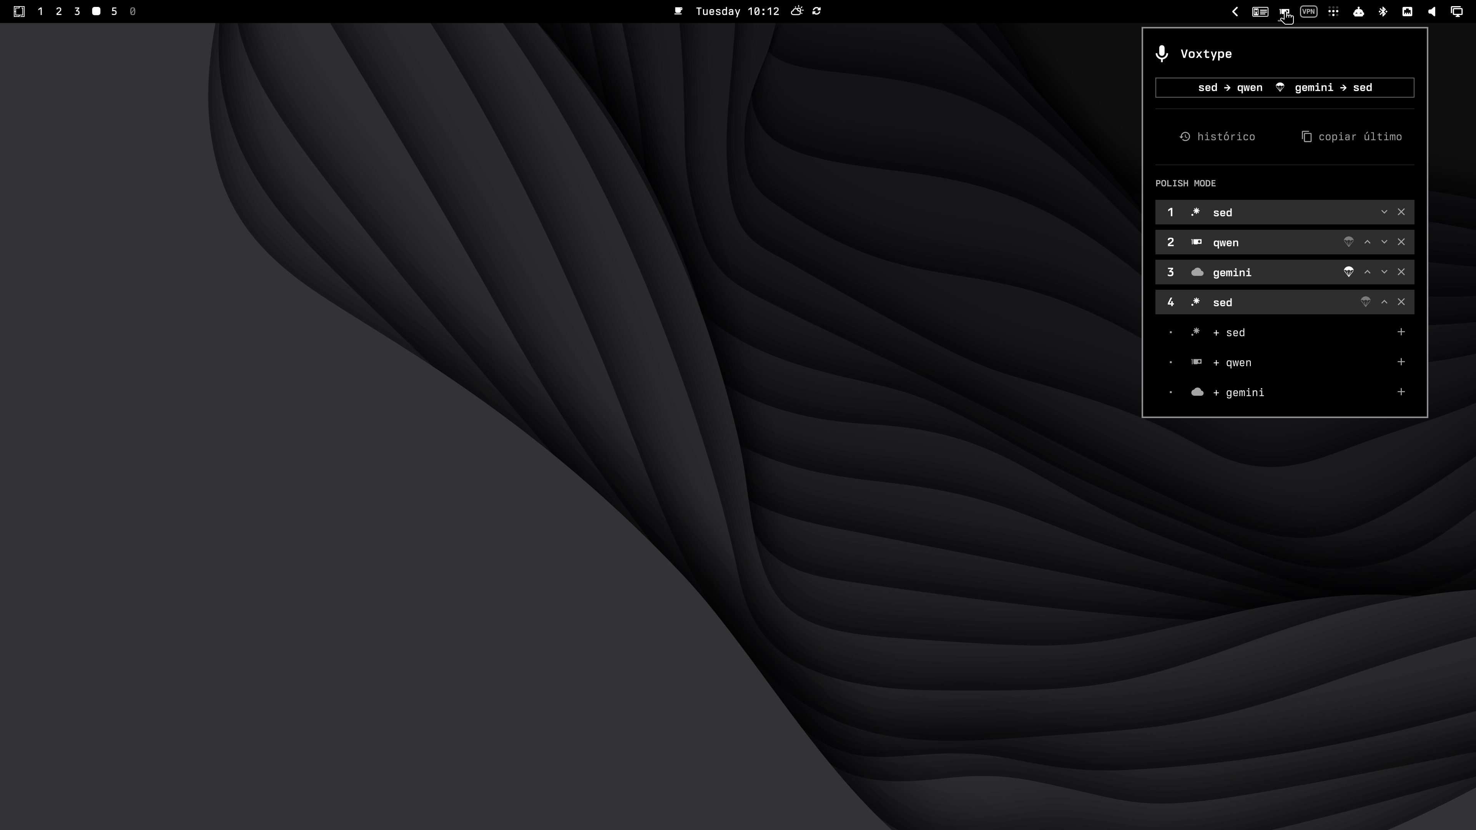The width and height of the screenshot is (1476, 830).
Task: Click the microphone icon beside the Voxtype title
Action: click(1162, 54)
